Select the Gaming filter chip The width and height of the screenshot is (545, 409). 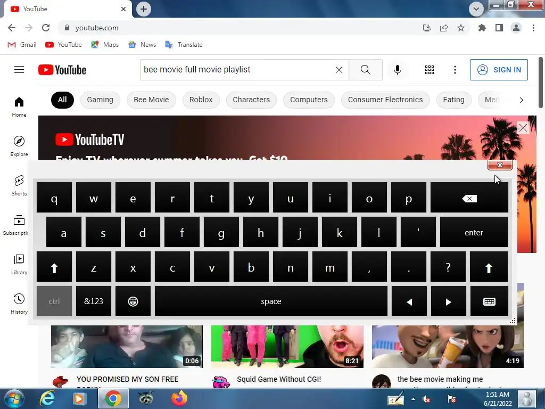[x=100, y=100]
